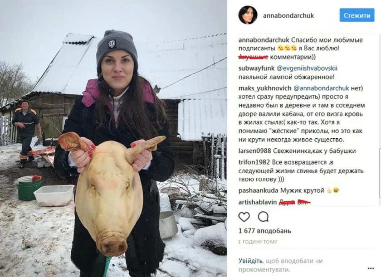The height and width of the screenshot is (277, 381).
Task: Click annabondarchuk name in caption text
Action: pyautogui.click(x=264, y=40)
